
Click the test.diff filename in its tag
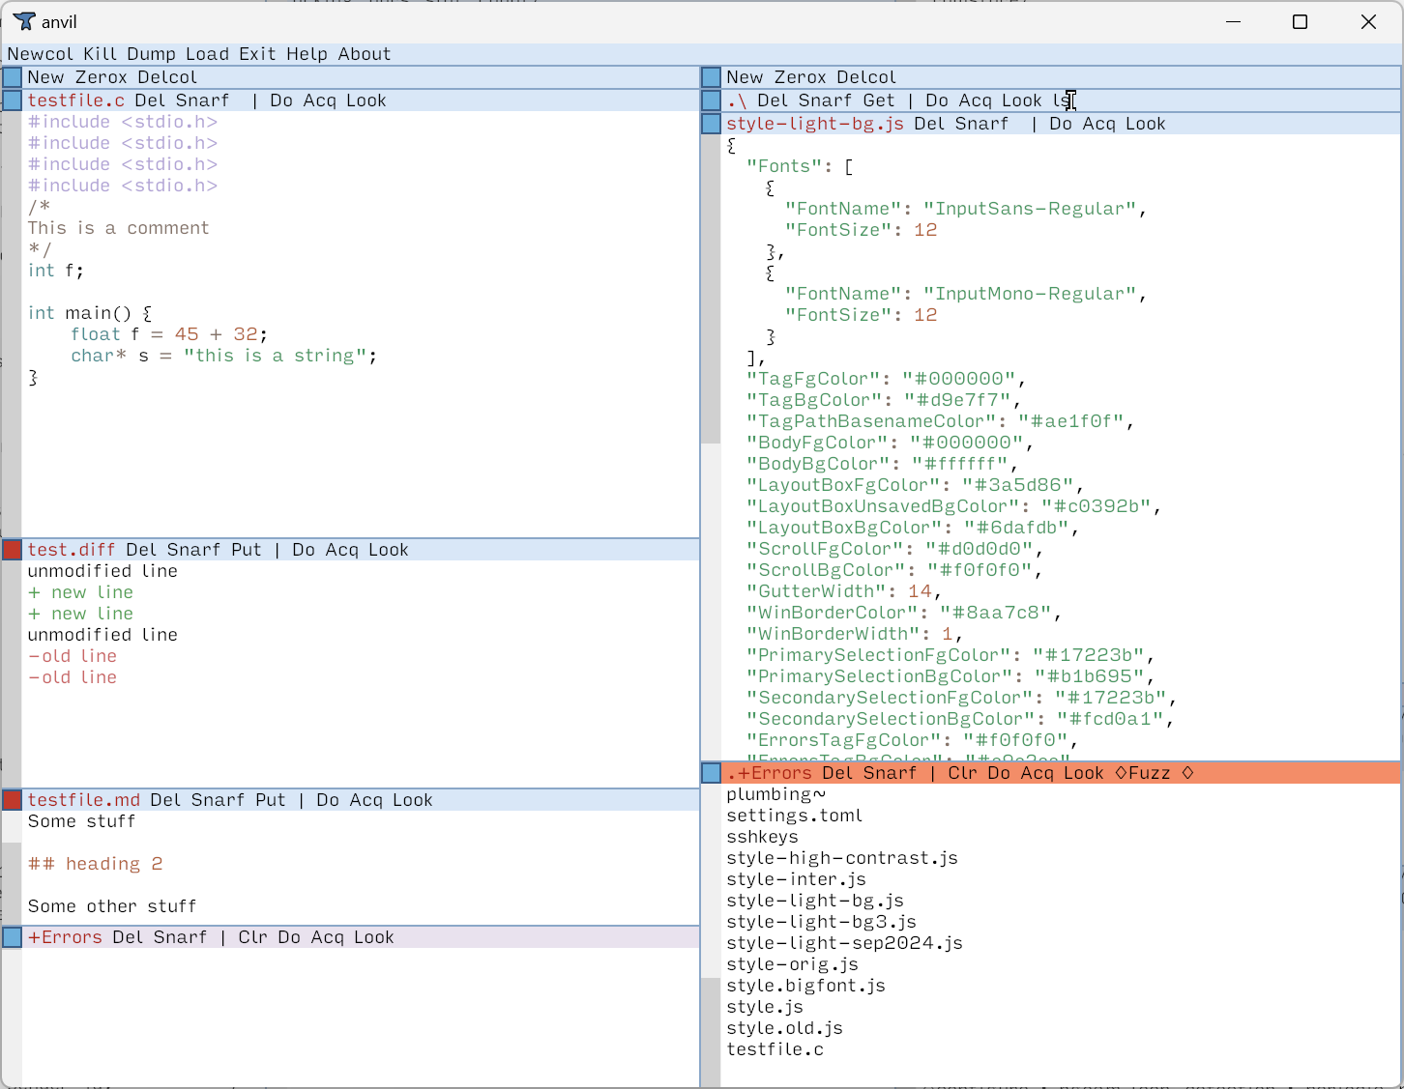(x=72, y=550)
